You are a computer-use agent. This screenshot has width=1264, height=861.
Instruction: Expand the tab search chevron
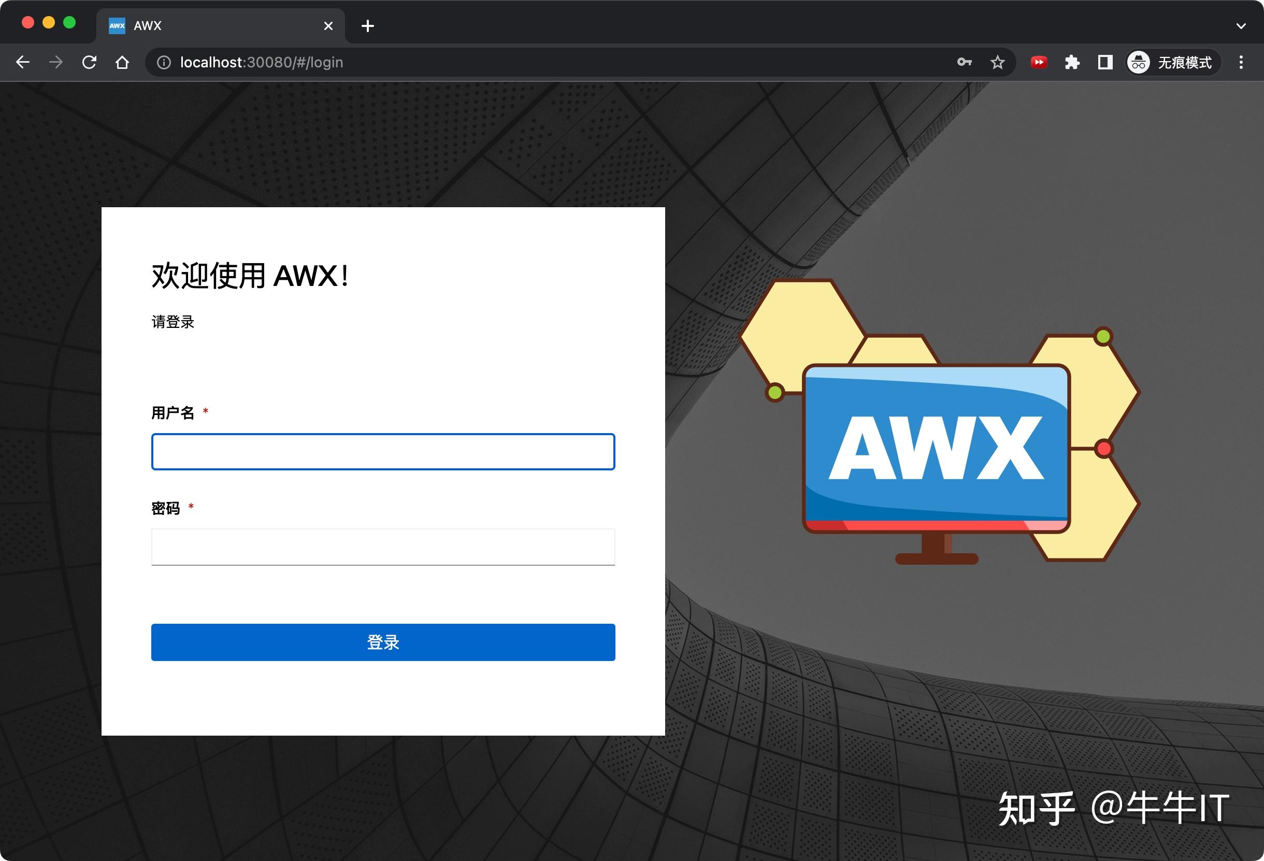(1241, 25)
